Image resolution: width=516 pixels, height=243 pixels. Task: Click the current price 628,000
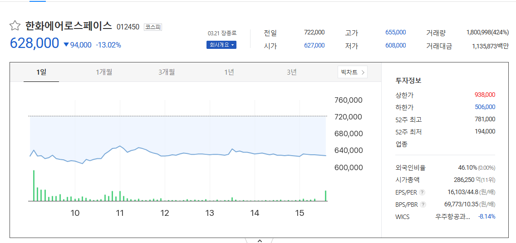click(34, 43)
